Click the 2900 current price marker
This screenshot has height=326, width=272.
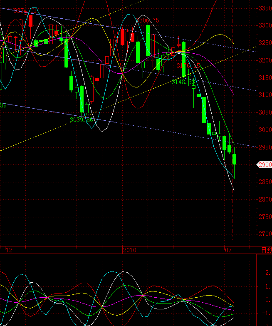(x=265, y=164)
